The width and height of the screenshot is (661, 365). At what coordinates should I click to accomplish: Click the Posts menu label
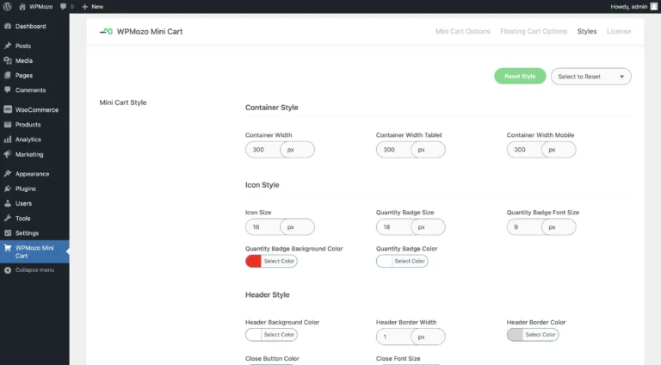coord(23,46)
